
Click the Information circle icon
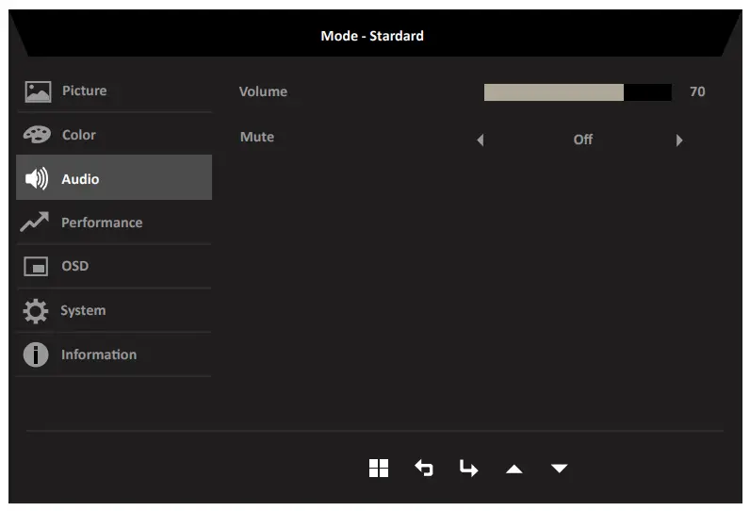click(x=36, y=354)
